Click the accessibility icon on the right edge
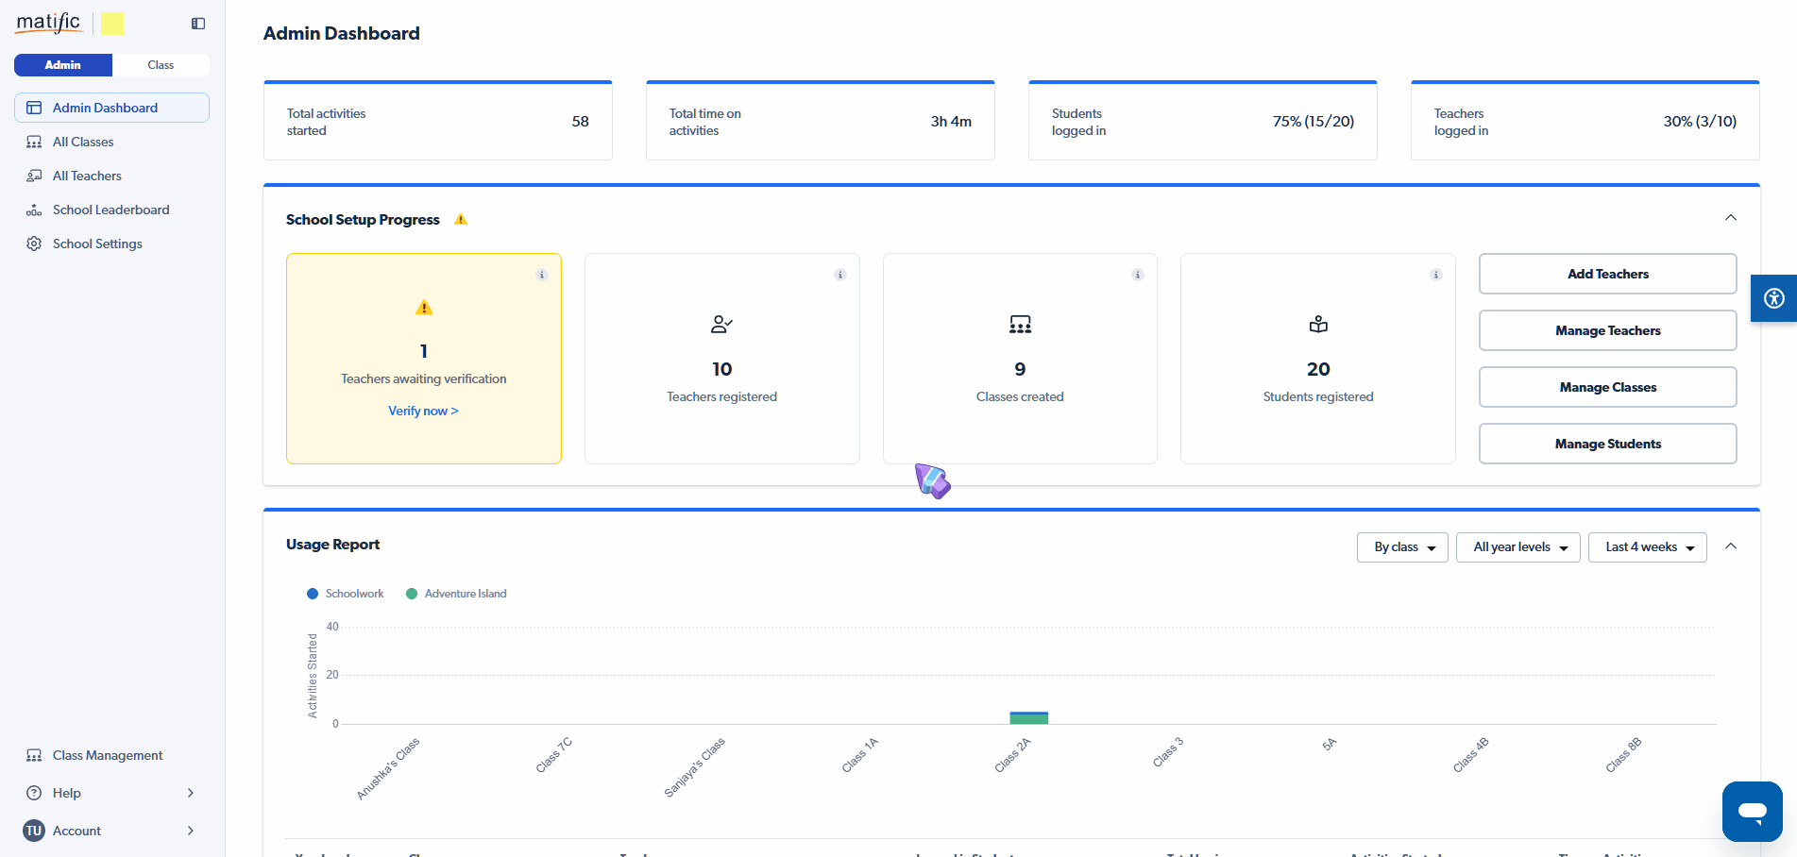 tap(1774, 298)
